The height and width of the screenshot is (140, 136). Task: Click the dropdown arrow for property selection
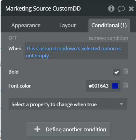(121, 104)
